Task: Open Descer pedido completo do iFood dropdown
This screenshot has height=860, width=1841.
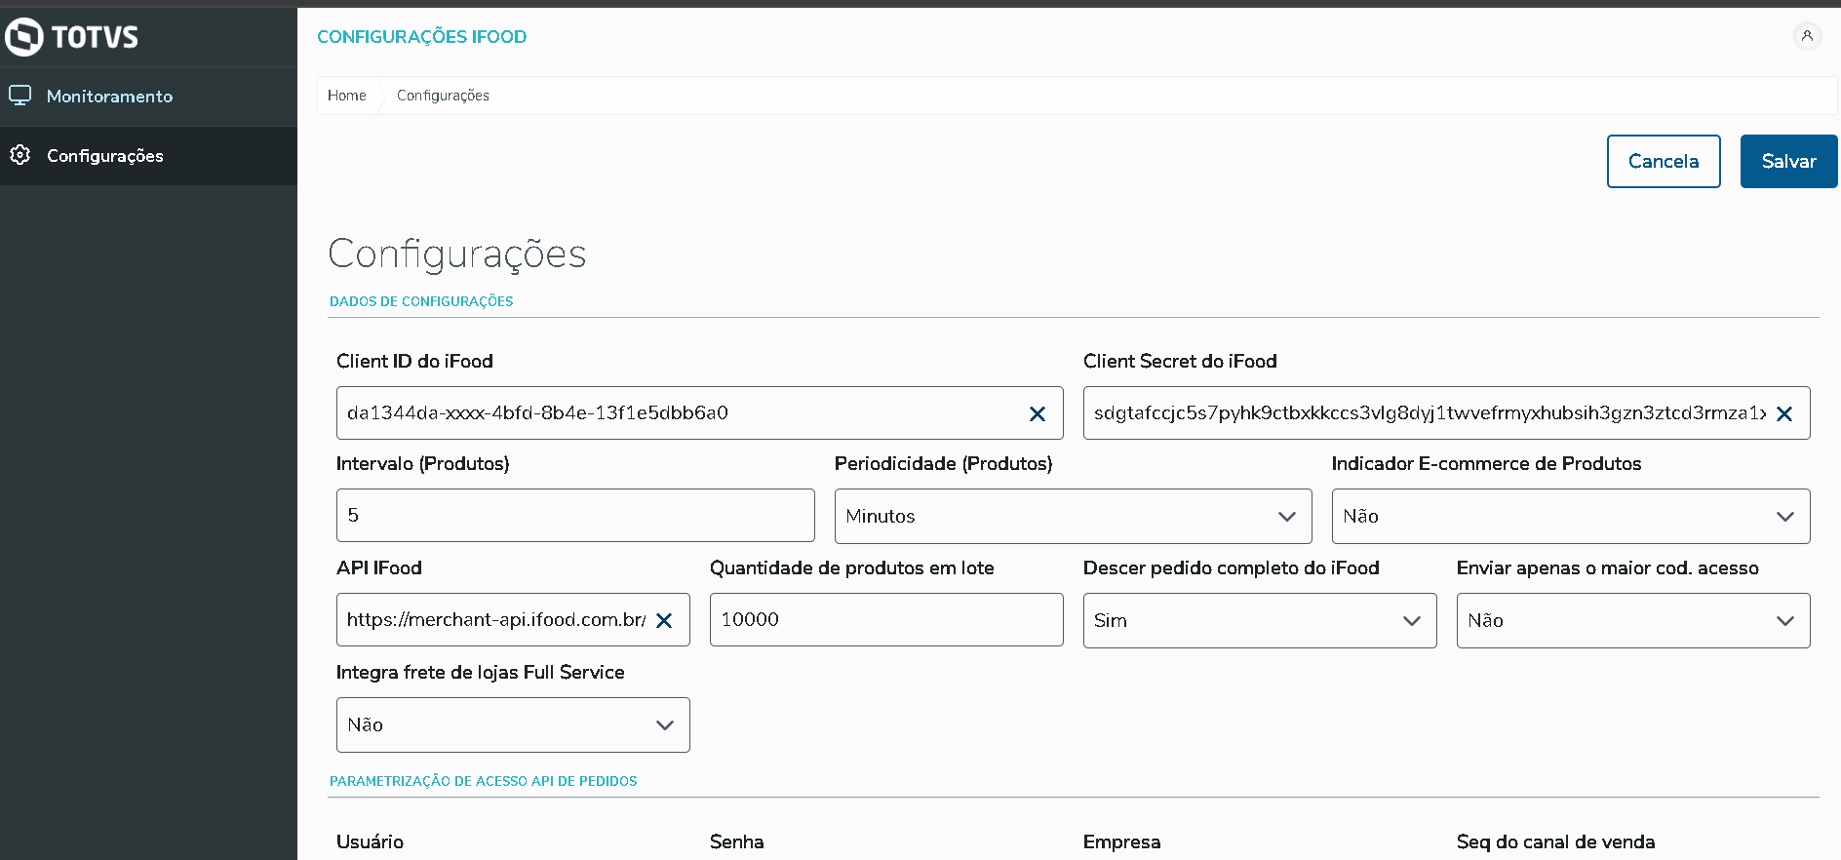Action: (x=1259, y=620)
